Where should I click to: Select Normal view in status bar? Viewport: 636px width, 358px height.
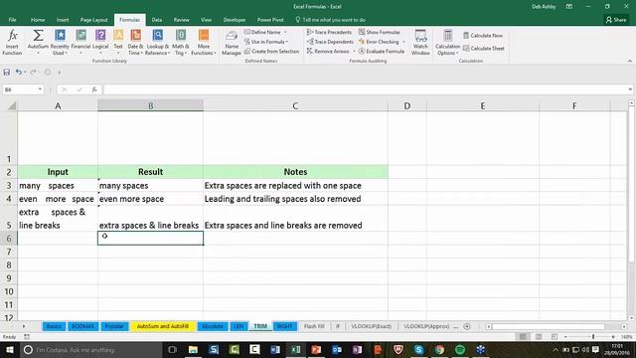[523, 337]
